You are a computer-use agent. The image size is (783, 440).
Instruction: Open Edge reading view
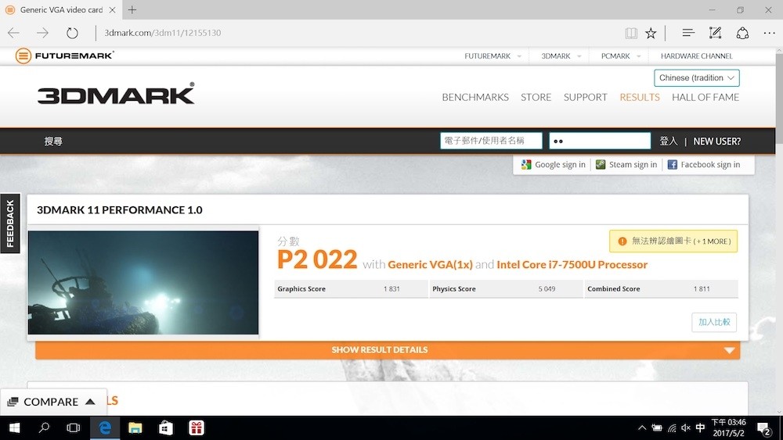click(631, 33)
